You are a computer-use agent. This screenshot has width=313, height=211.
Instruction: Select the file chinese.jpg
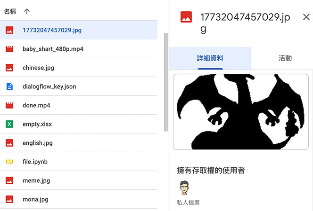[x=79, y=68]
